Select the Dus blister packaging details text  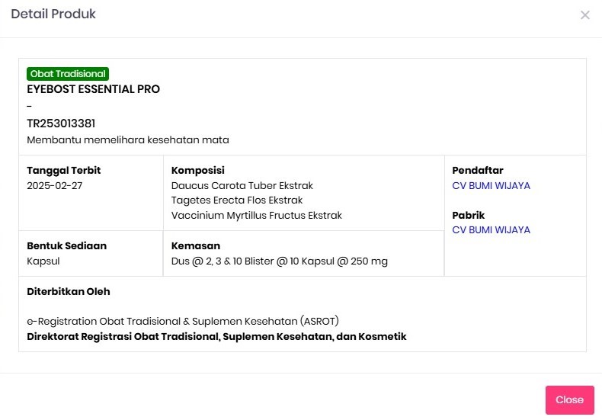(x=279, y=261)
